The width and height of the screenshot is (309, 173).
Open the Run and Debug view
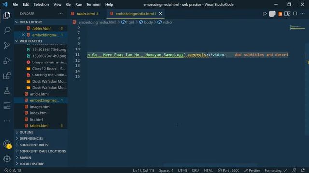[x=7, y=61]
